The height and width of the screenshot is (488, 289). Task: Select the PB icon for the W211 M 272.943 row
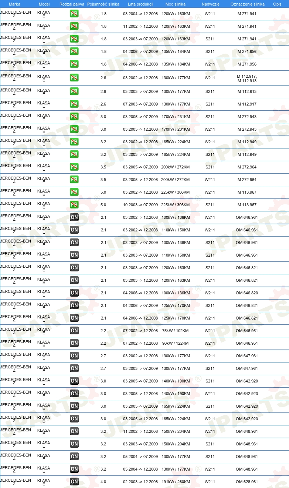(x=74, y=130)
